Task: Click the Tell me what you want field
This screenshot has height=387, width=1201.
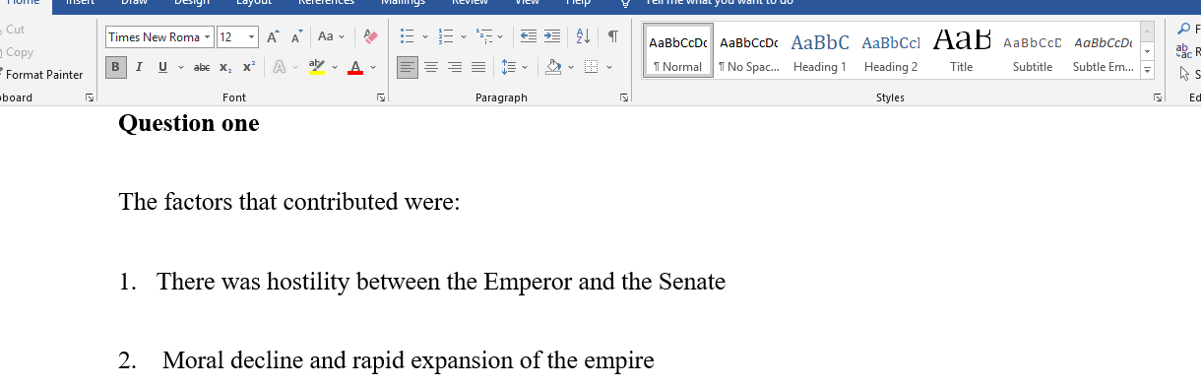Action: click(x=719, y=3)
